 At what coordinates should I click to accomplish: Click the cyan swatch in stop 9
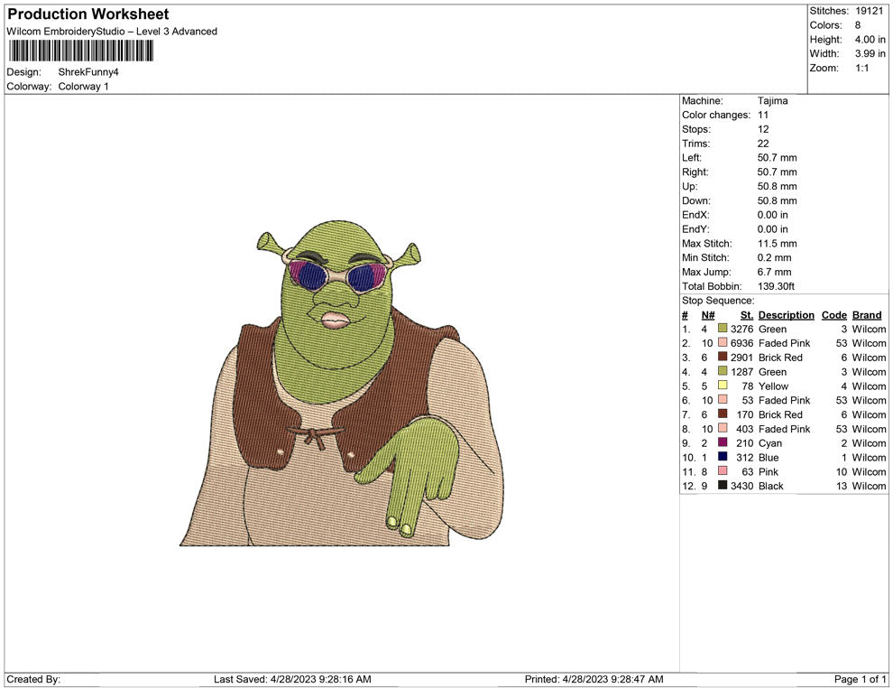(x=723, y=442)
